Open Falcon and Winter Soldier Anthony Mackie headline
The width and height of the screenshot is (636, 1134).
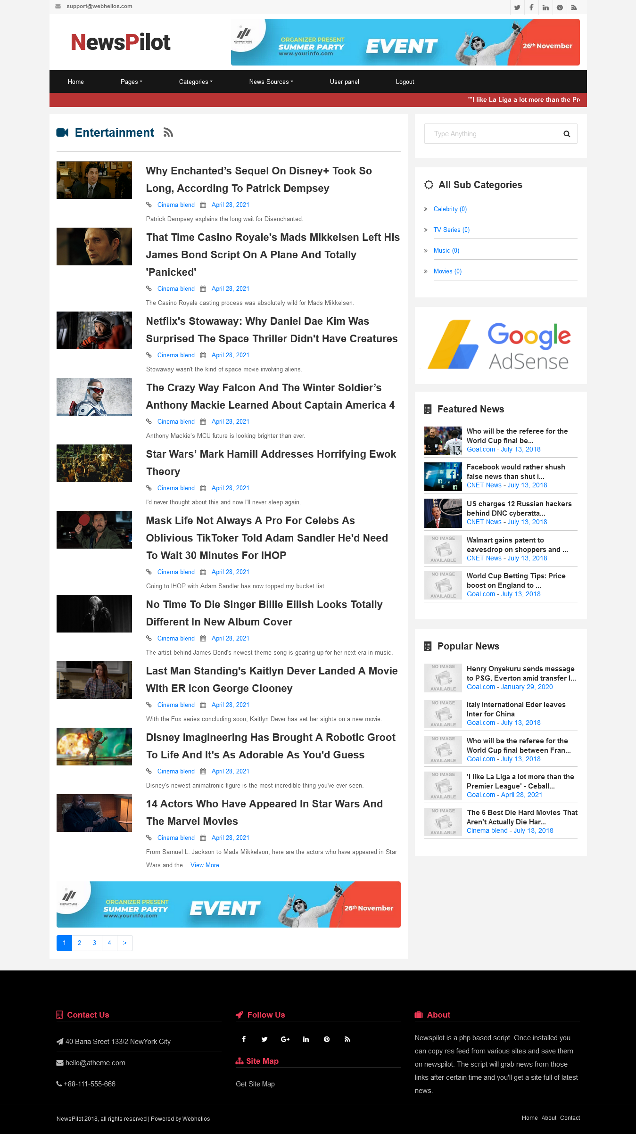(271, 396)
